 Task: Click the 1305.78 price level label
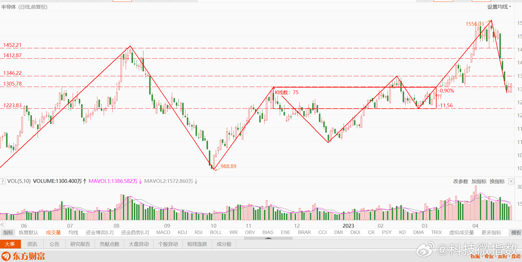coord(12,84)
